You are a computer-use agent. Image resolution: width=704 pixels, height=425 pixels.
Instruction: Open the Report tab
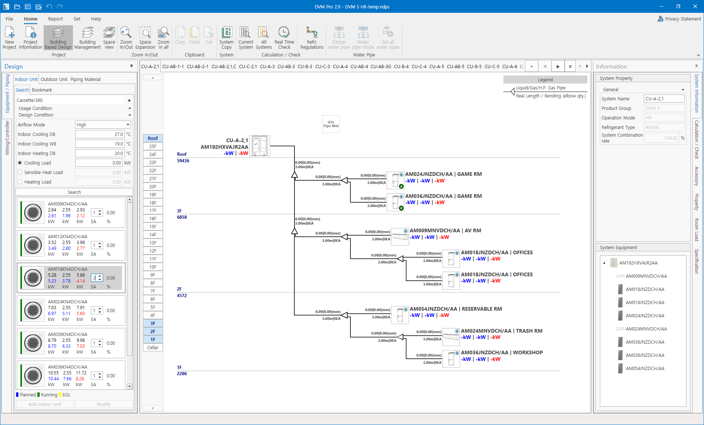pos(55,19)
